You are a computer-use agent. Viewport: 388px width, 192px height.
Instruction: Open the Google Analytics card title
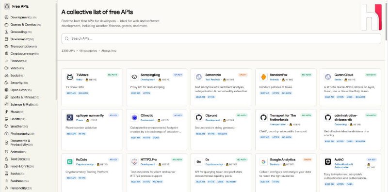(283, 160)
